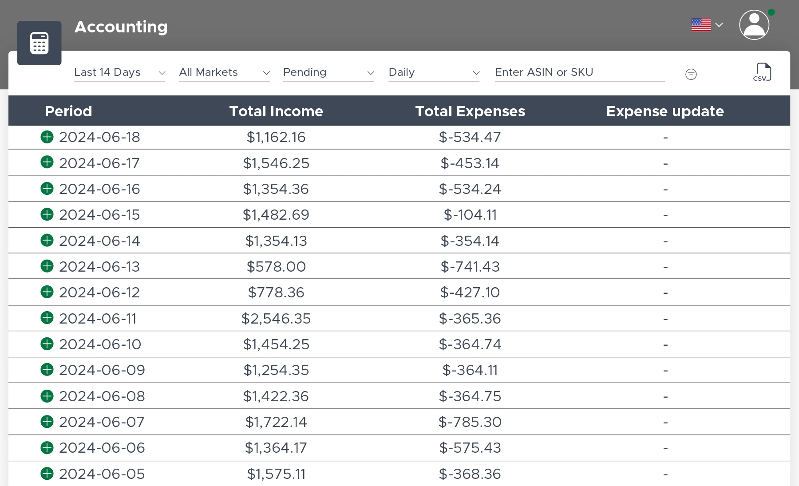Select the $-104.11 expenses cell
This screenshot has width=799, height=486.
click(x=470, y=215)
